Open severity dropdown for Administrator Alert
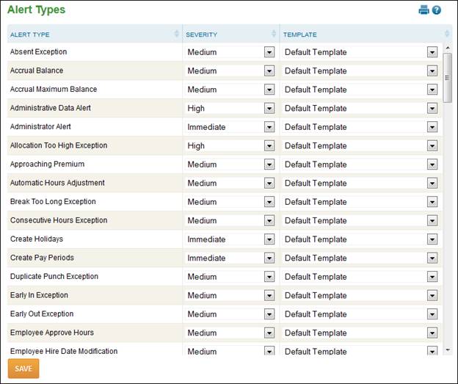This screenshot has width=458, height=384. [269, 127]
